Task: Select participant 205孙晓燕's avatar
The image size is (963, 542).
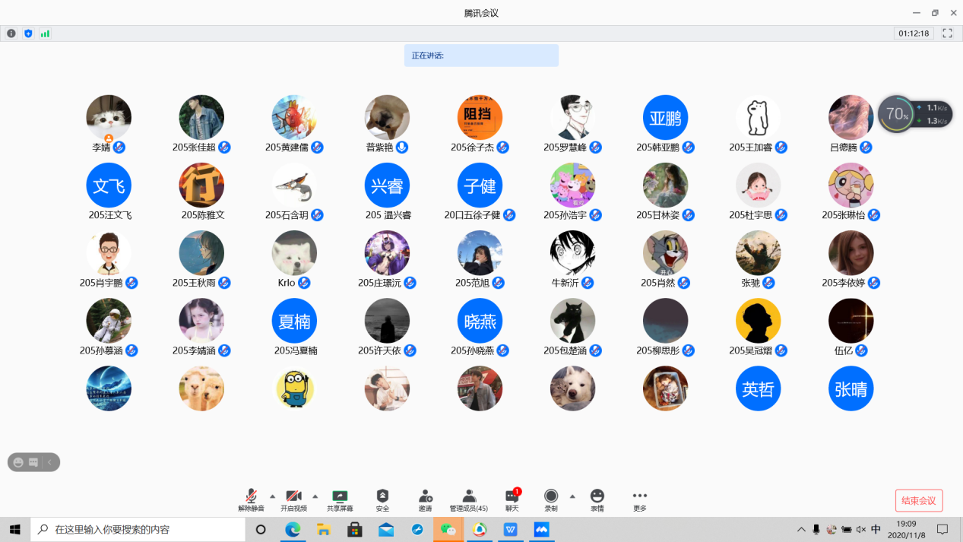Action: pyautogui.click(x=480, y=322)
